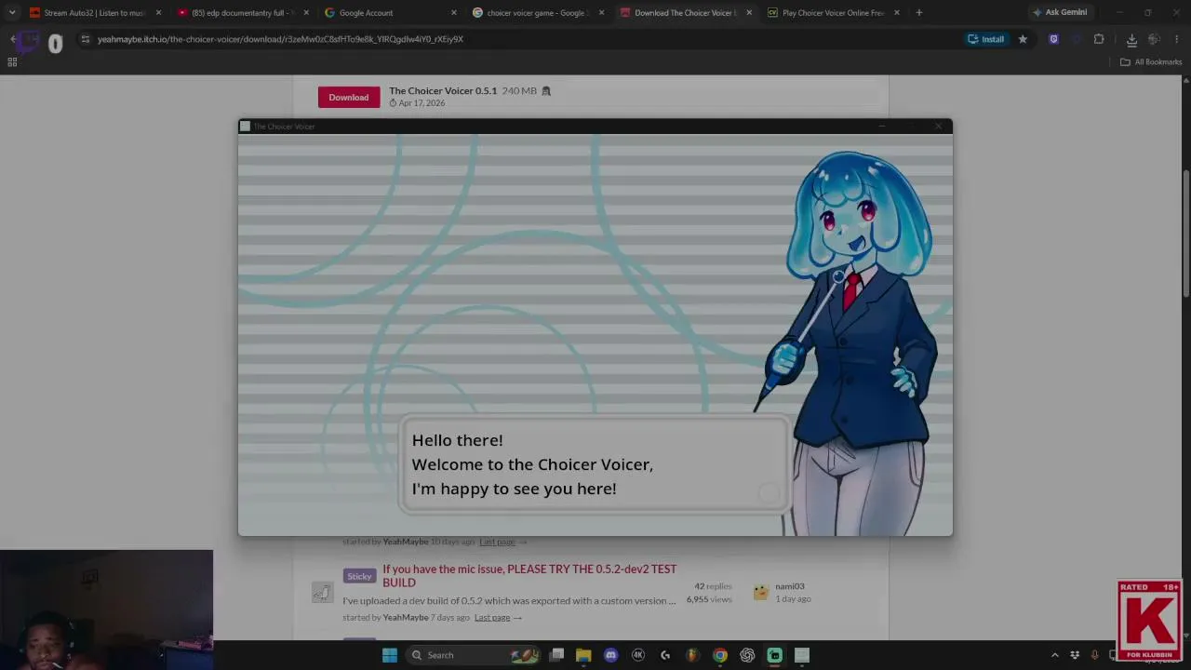View site information icon beside URL
The image size is (1191, 670).
(x=85, y=39)
